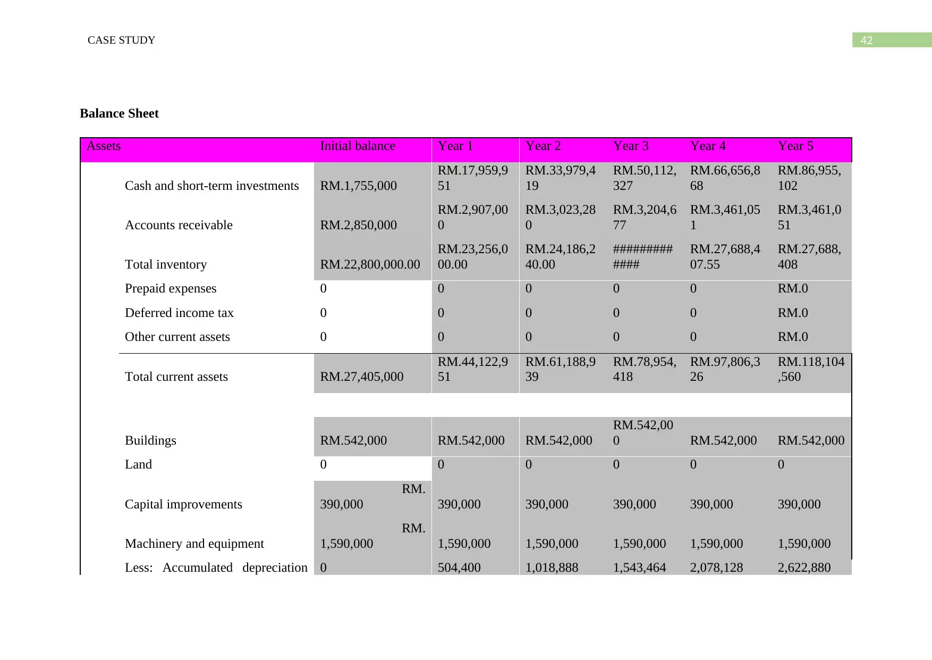This screenshot has height=660, width=932.
Task: Click Year 3 Capital improvements 390,000
Action: point(634,504)
